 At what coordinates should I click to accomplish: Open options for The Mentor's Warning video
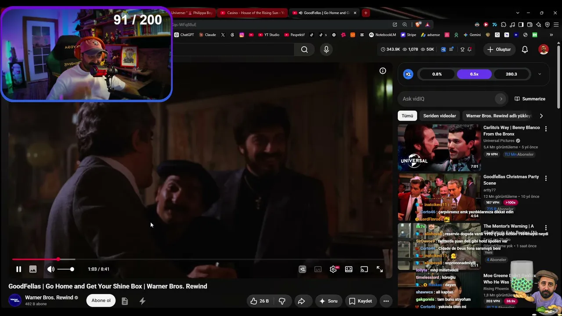(x=546, y=228)
